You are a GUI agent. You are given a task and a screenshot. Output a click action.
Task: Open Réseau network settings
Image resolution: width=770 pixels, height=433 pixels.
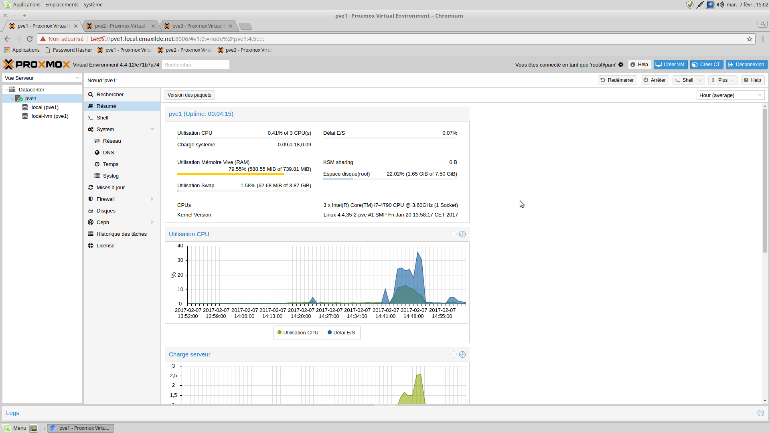122,141
